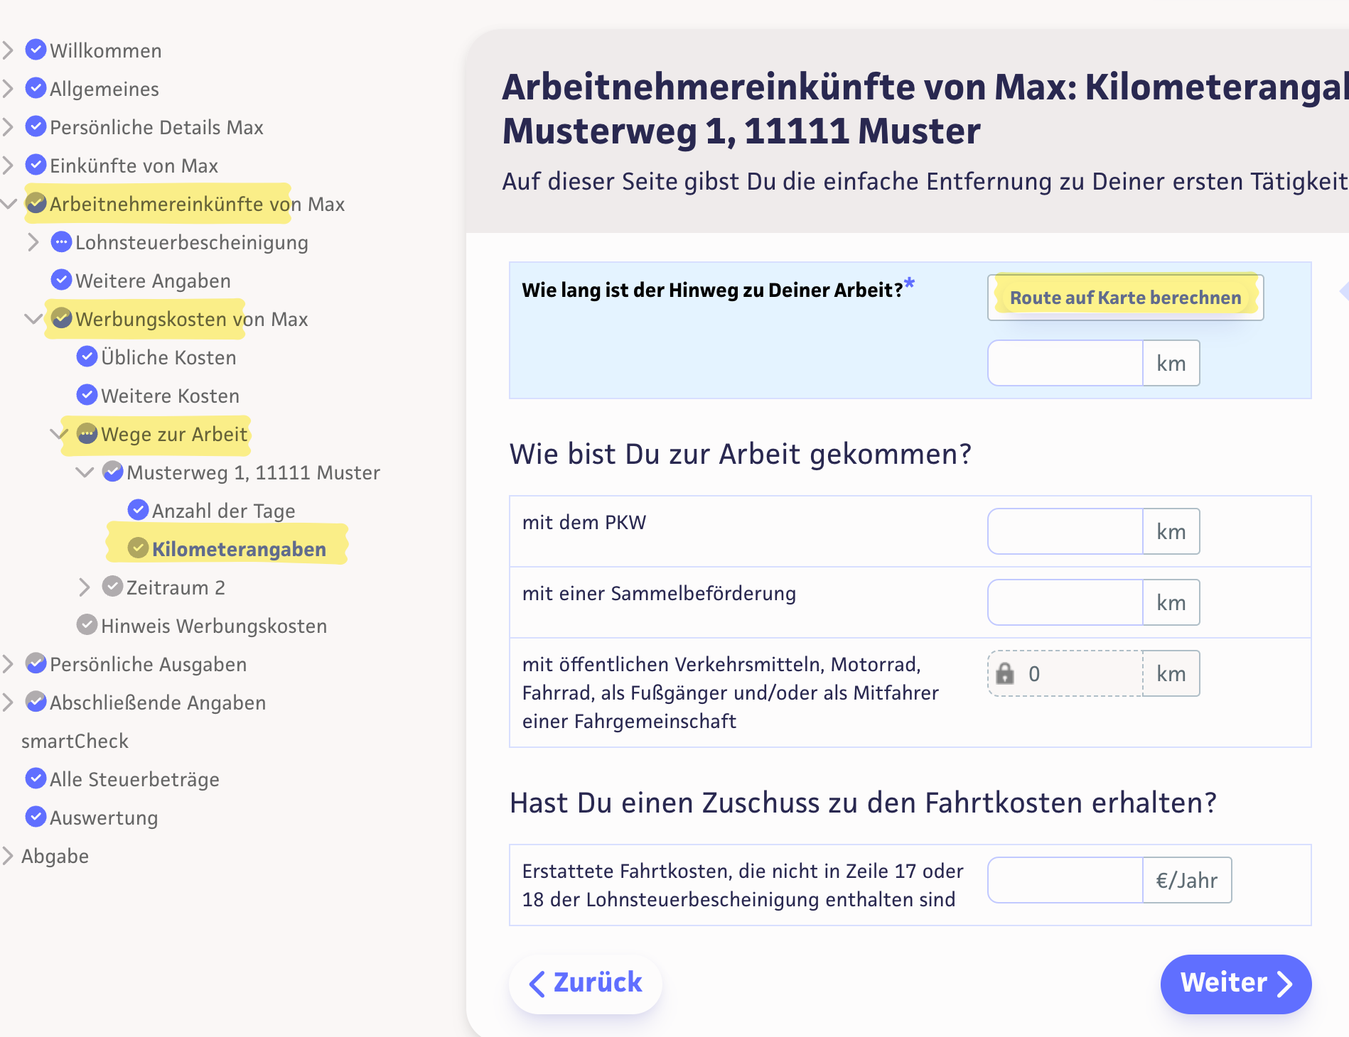
Task: Click the pending dots icon beside Lohnsteuerbescheinigung
Action: tap(62, 241)
